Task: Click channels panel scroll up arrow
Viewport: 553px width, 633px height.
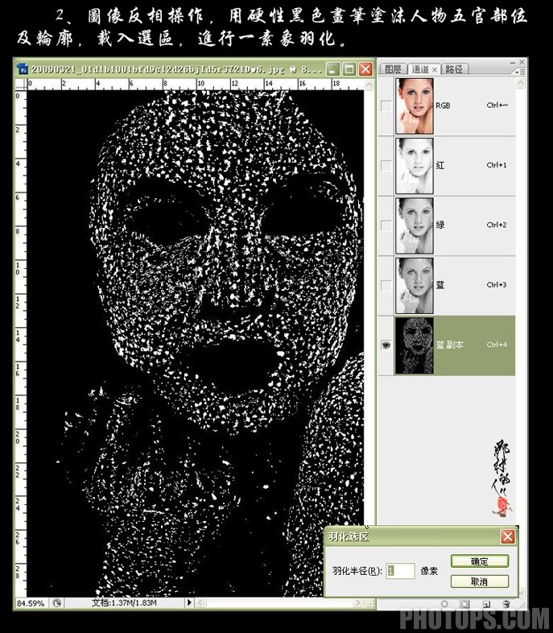Action: (521, 83)
